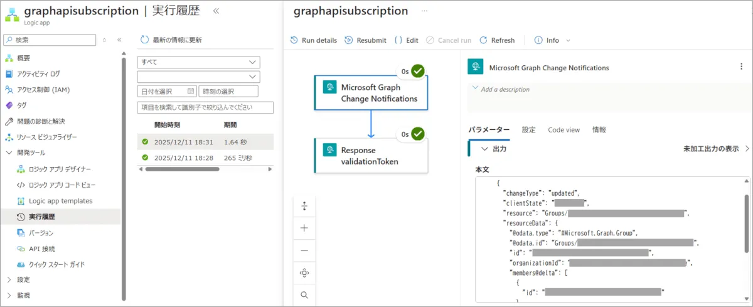Screen dimensions: 753x307
Task: Open Run details from the toolbar
Action: [x=314, y=40]
